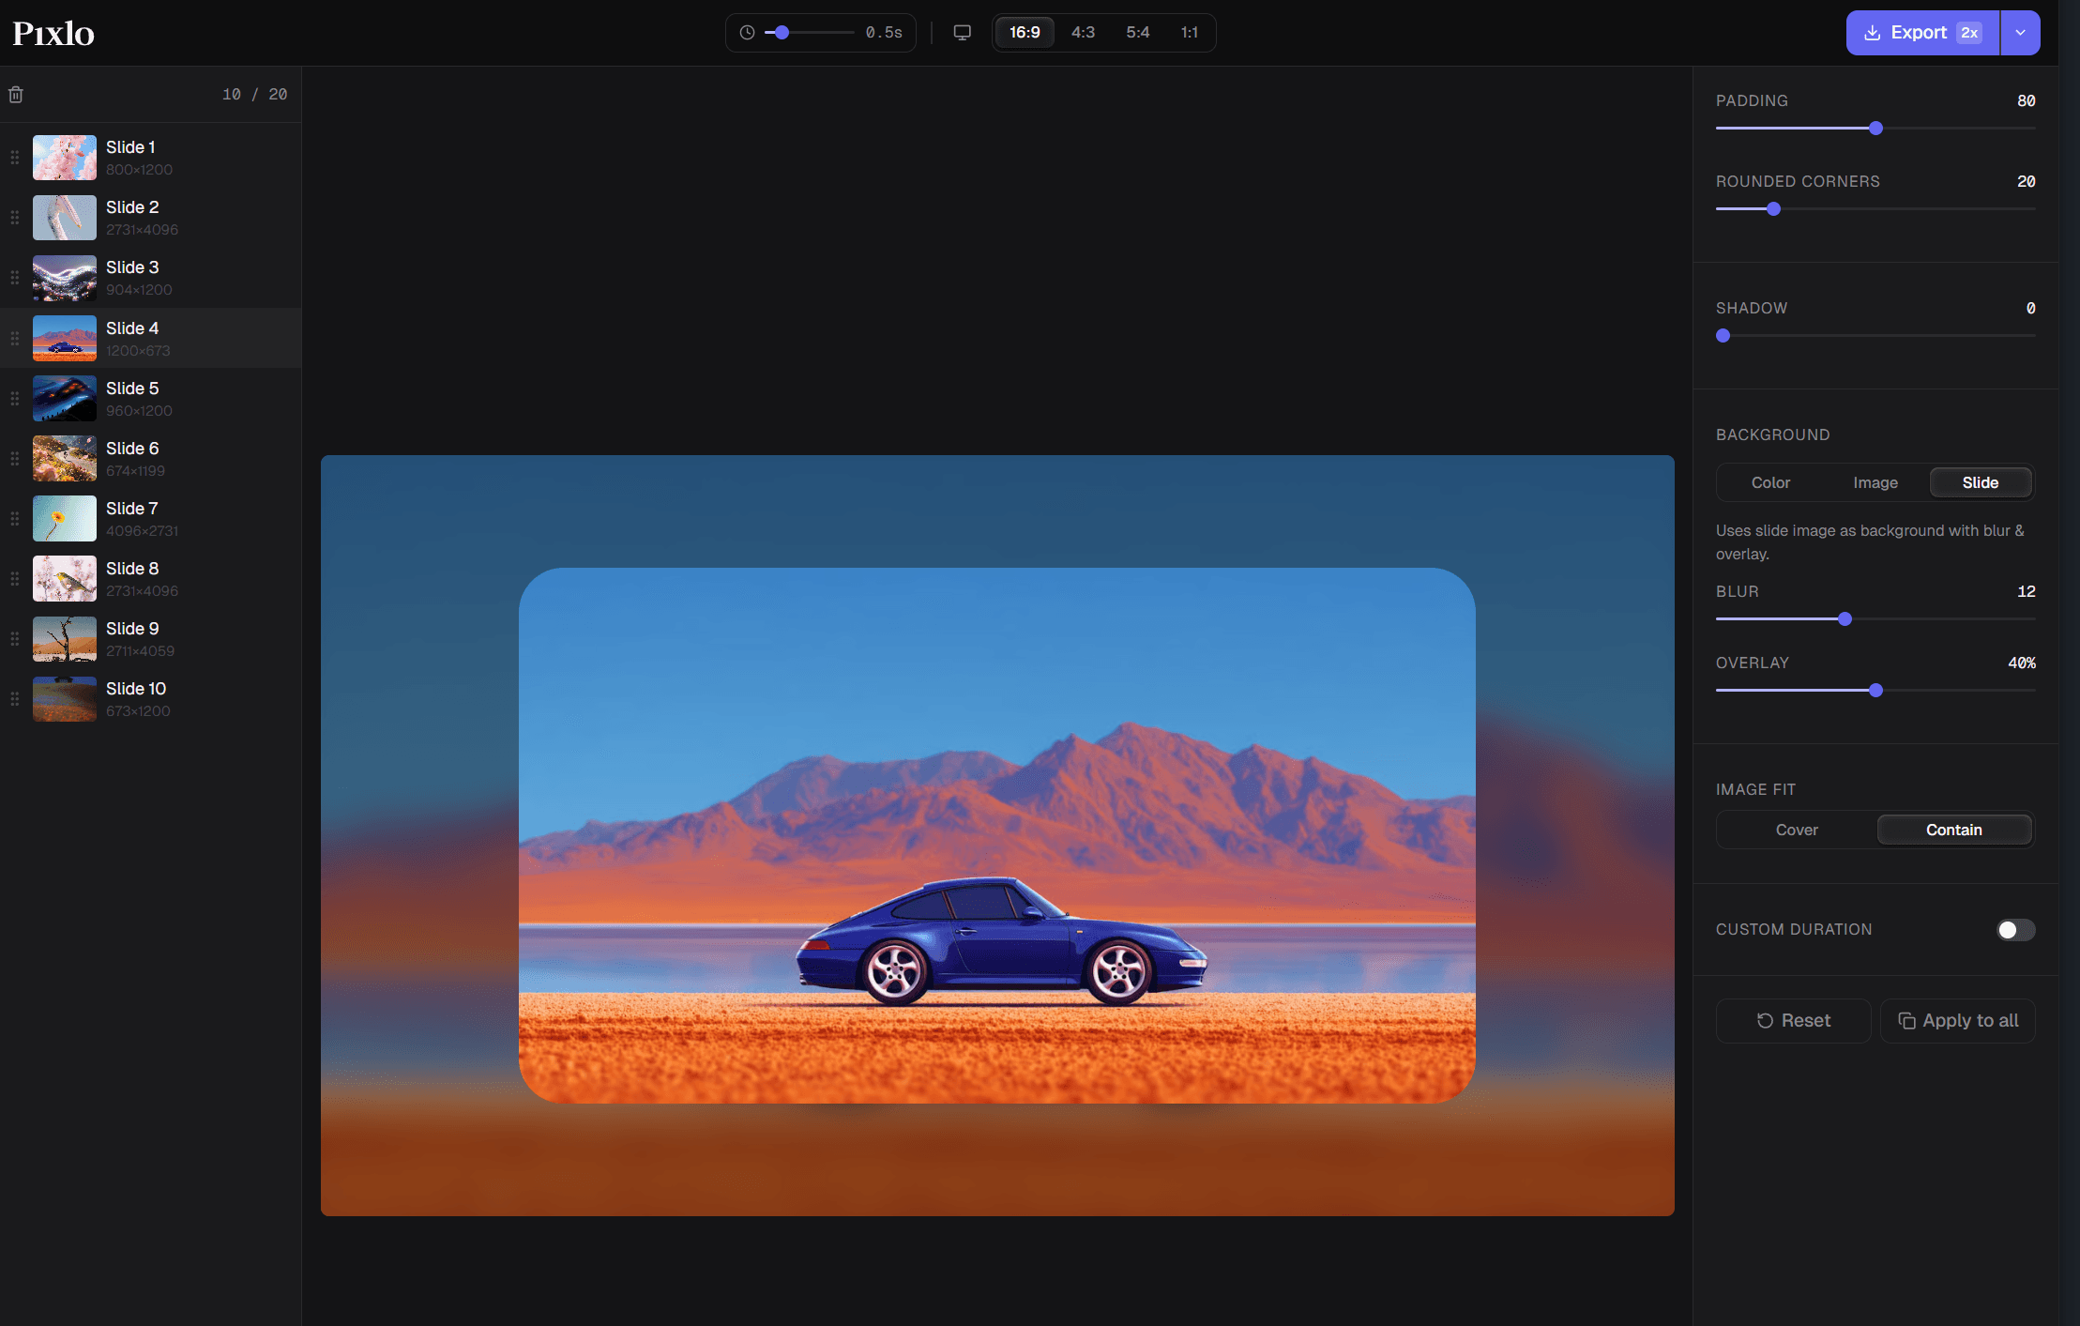Select Contain image fit option
The height and width of the screenshot is (1326, 2080).
point(1953,831)
